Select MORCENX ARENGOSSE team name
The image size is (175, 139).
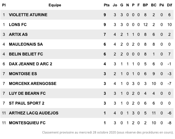(x=33, y=84)
